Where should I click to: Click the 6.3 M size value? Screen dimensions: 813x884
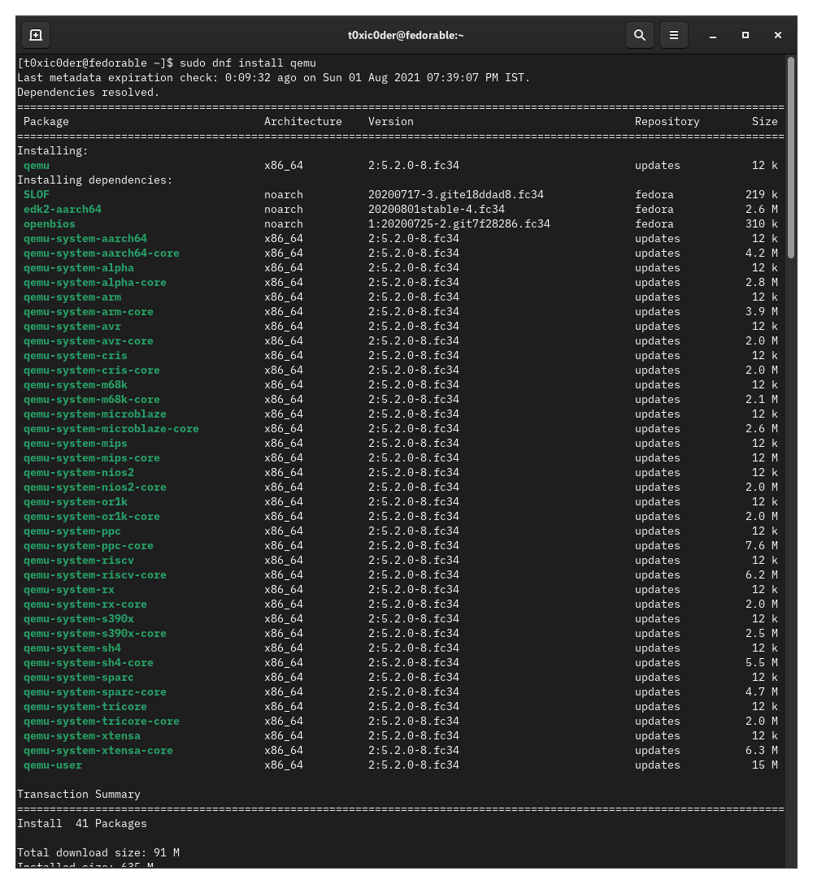761,751
